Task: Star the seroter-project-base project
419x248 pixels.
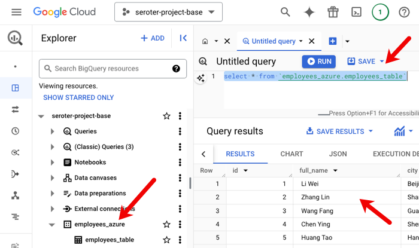Action: (167, 116)
